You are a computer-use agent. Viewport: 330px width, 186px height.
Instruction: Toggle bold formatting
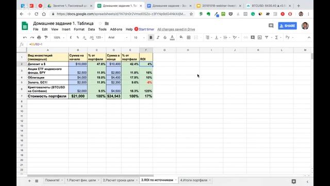(151, 38)
